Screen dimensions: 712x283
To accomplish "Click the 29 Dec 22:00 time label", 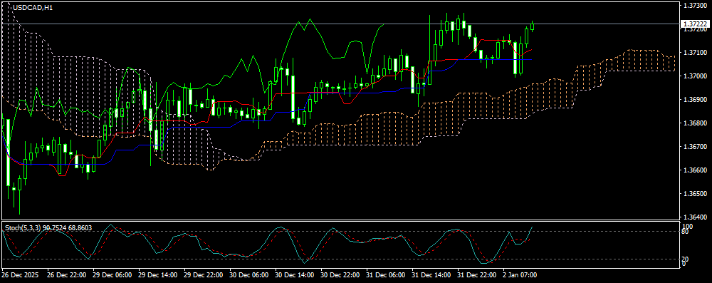I will 204,275.
